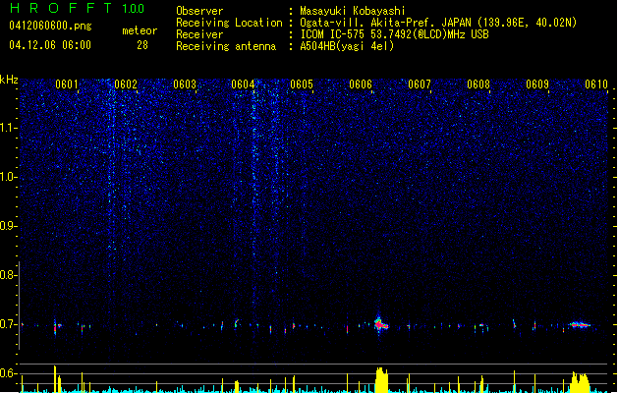Click the date stamp 04.12.06 06:00
Image resolution: width=618 pixels, height=393 pixels.
click(x=50, y=45)
